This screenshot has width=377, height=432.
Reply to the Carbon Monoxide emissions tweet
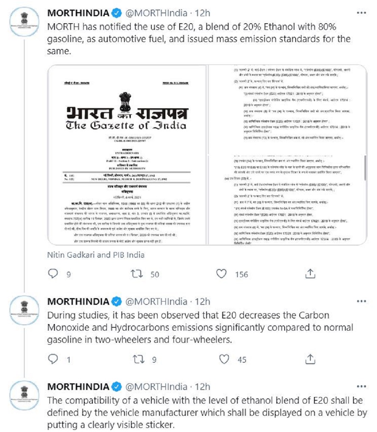[53, 359]
